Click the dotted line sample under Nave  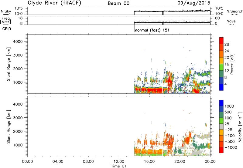[231, 25]
